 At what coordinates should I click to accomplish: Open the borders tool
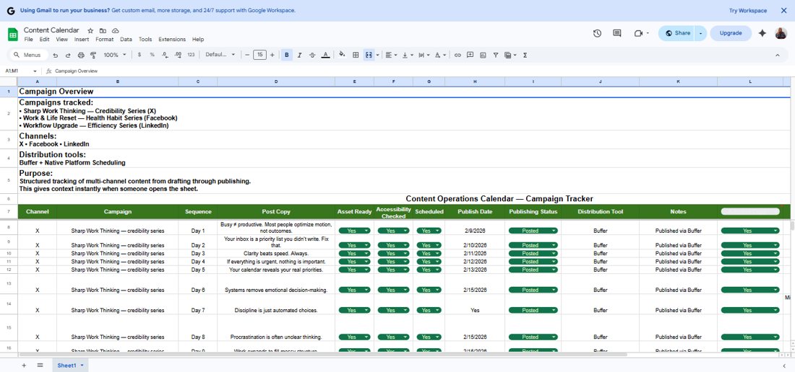point(356,55)
